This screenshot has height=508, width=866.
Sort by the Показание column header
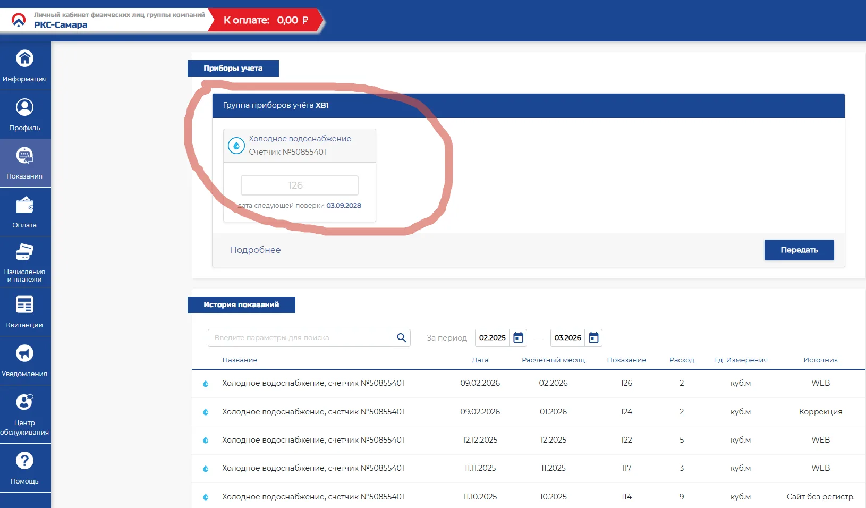pyautogui.click(x=626, y=360)
